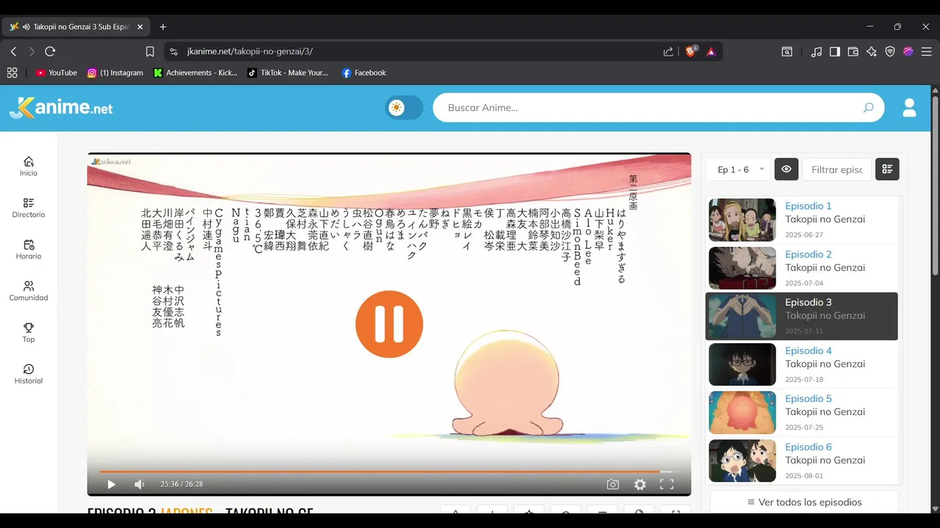The height and width of the screenshot is (528, 940).
Task: Open Leo AI sparkle icon
Action: pos(872,51)
